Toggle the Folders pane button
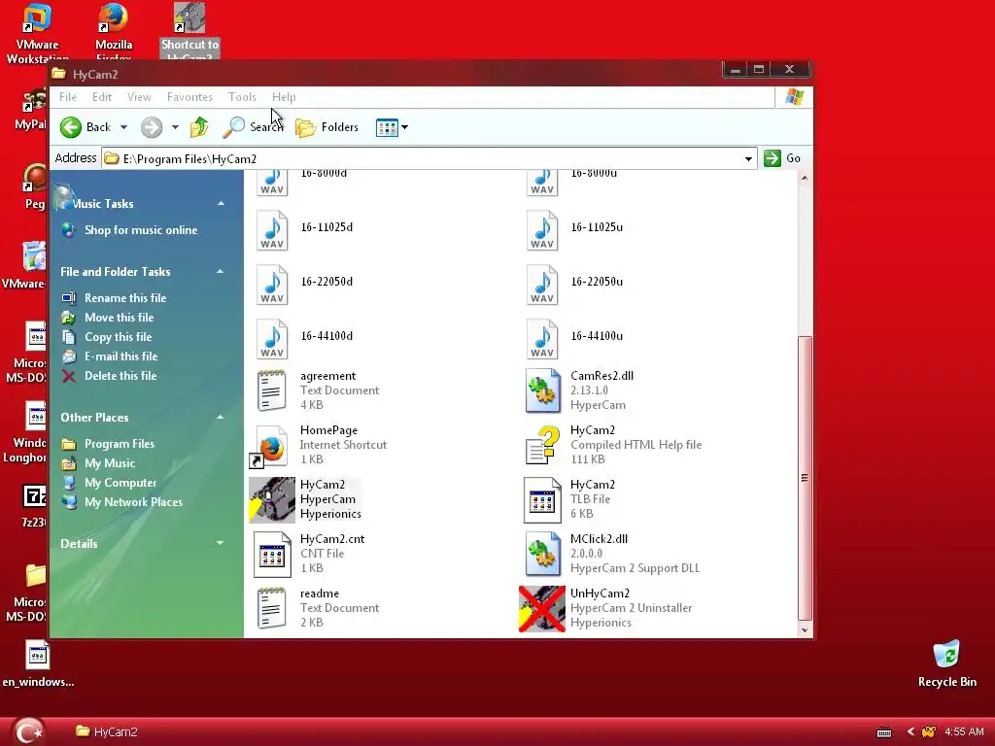 tap(327, 127)
